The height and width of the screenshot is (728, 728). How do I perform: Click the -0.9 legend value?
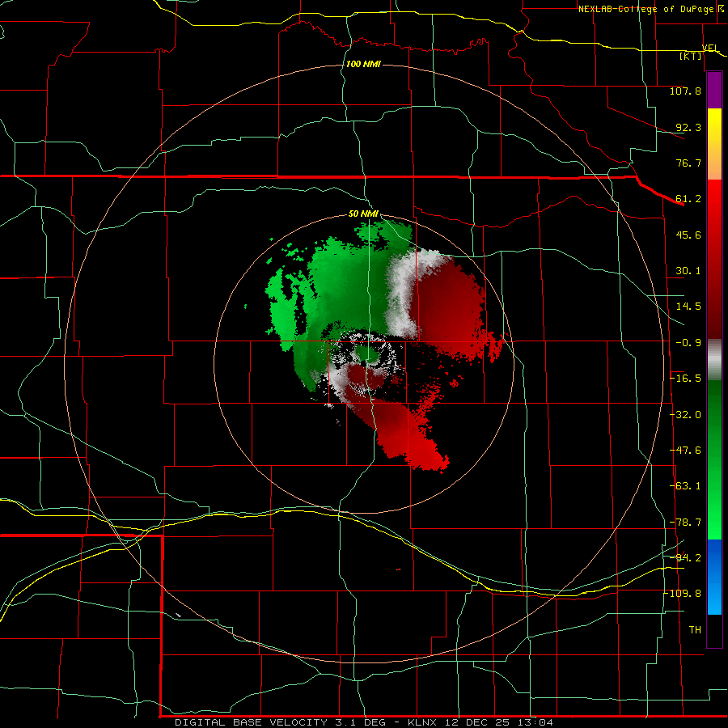pyautogui.click(x=688, y=343)
